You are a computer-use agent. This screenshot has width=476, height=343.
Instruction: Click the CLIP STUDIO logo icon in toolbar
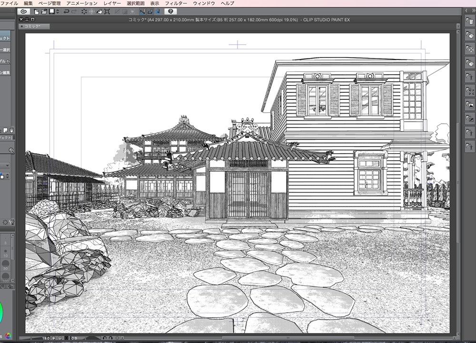tap(23, 11)
